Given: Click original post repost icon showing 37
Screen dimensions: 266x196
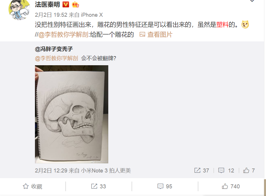Looking at the screenshot, I should coord(197,170).
